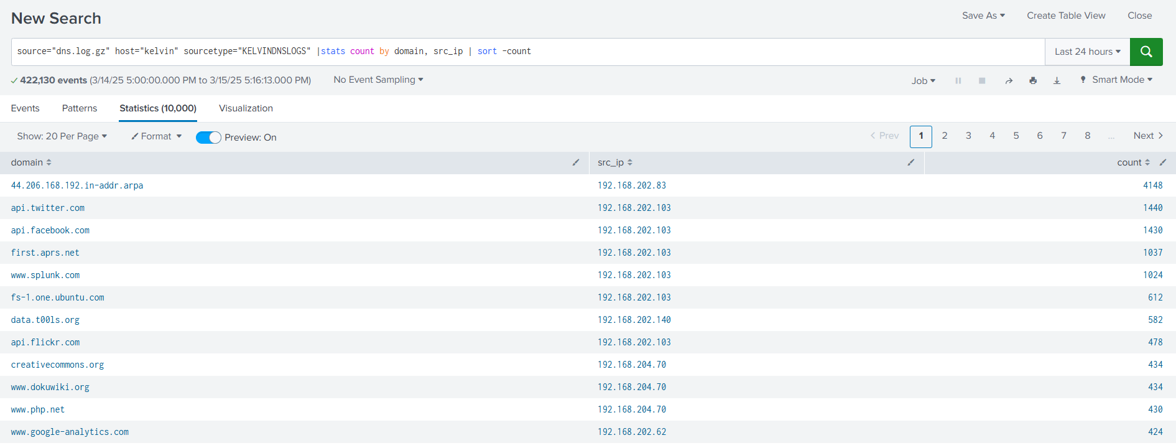Print the search results

click(x=1033, y=81)
